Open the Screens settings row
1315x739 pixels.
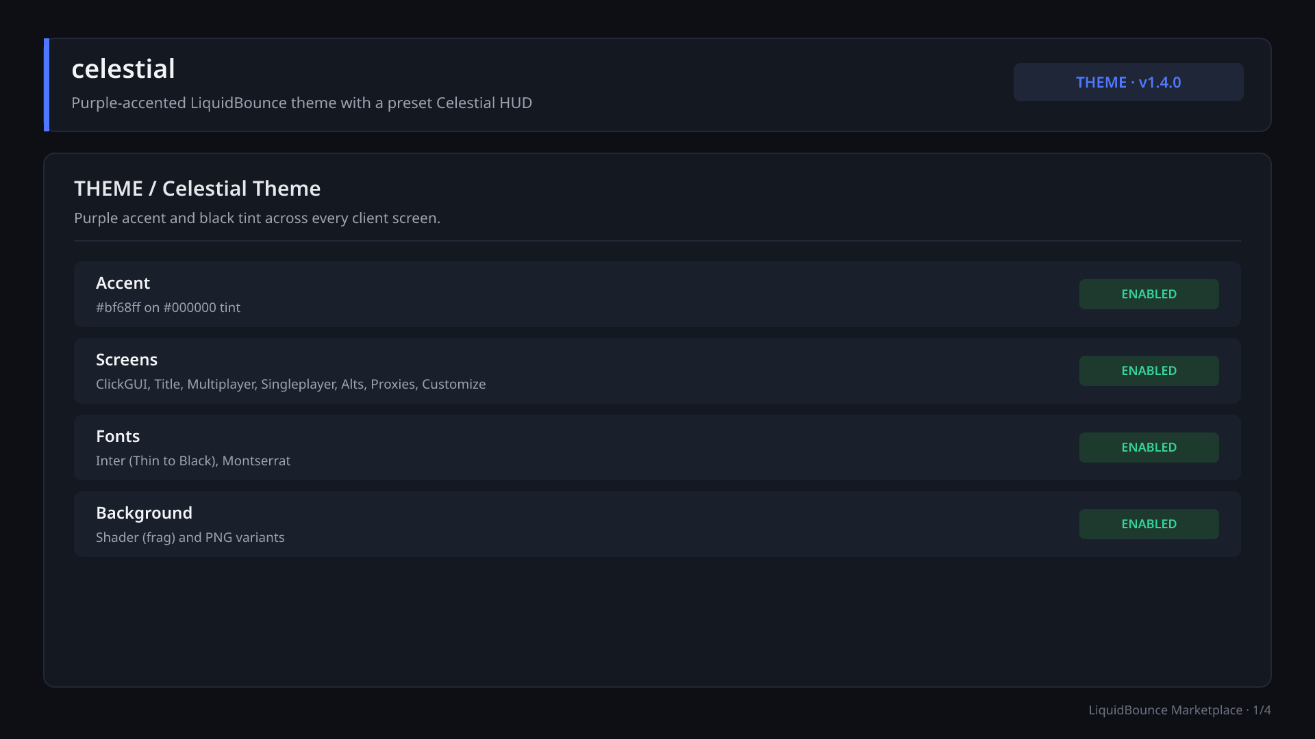657,371
